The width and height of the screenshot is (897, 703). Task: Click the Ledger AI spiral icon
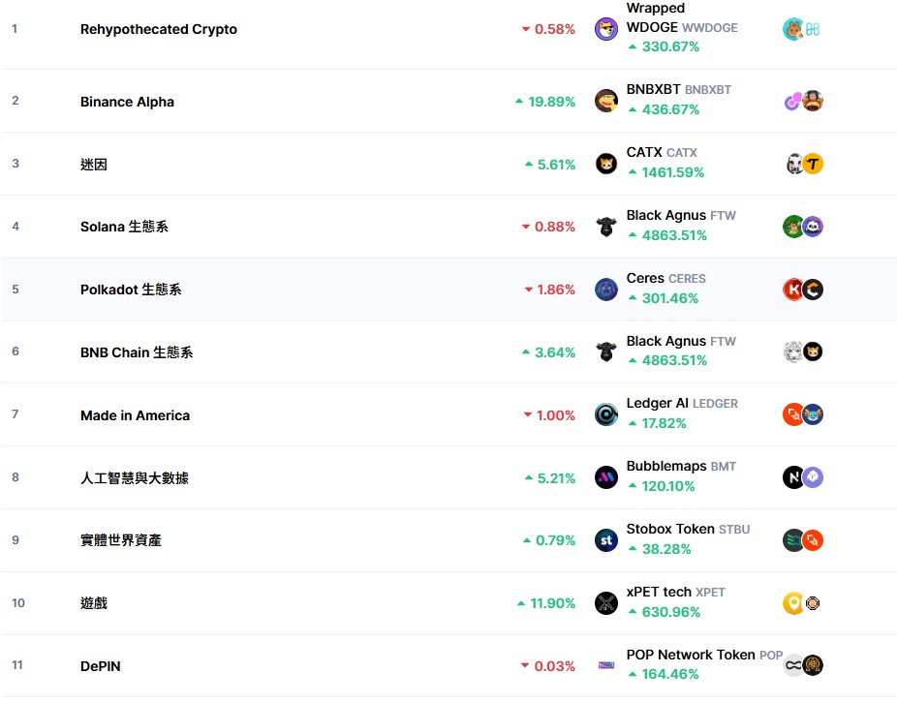pos(605,414)
